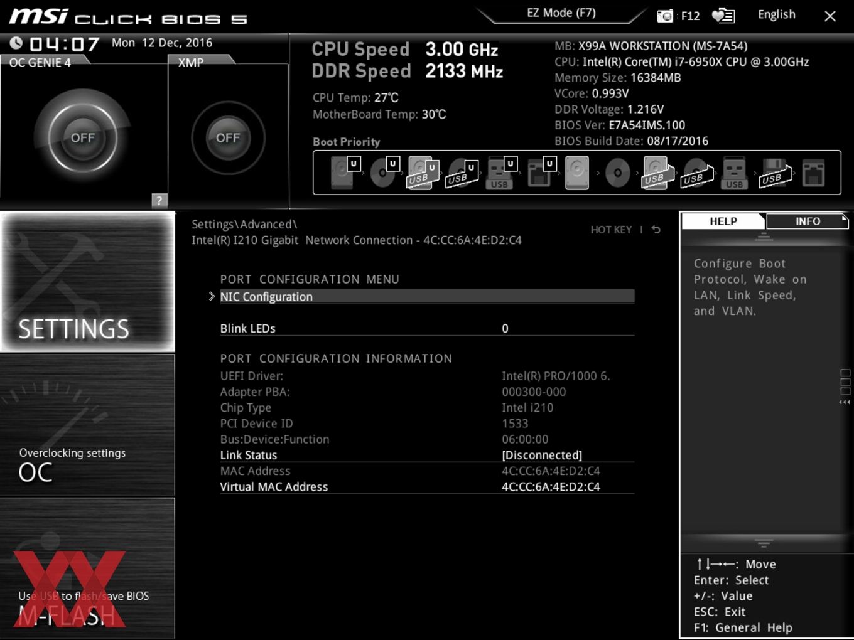Take a screenshot with the camera F12 icon
This screenshot has height=640, width=854.
coord(678,16)
